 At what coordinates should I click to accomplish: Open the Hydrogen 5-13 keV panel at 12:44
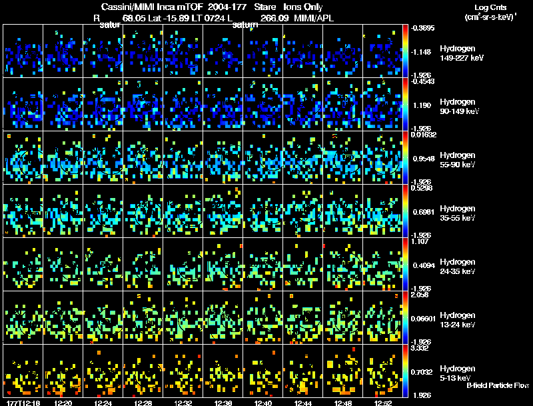click(303, 371)
